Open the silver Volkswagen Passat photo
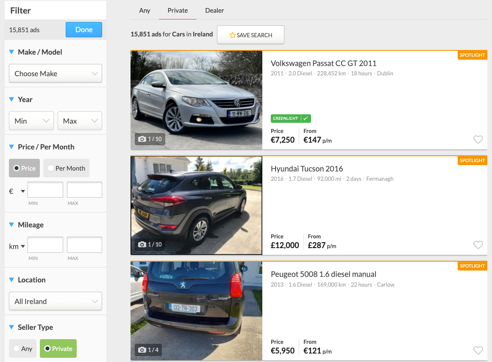The image size is (492, 362). 197,100
